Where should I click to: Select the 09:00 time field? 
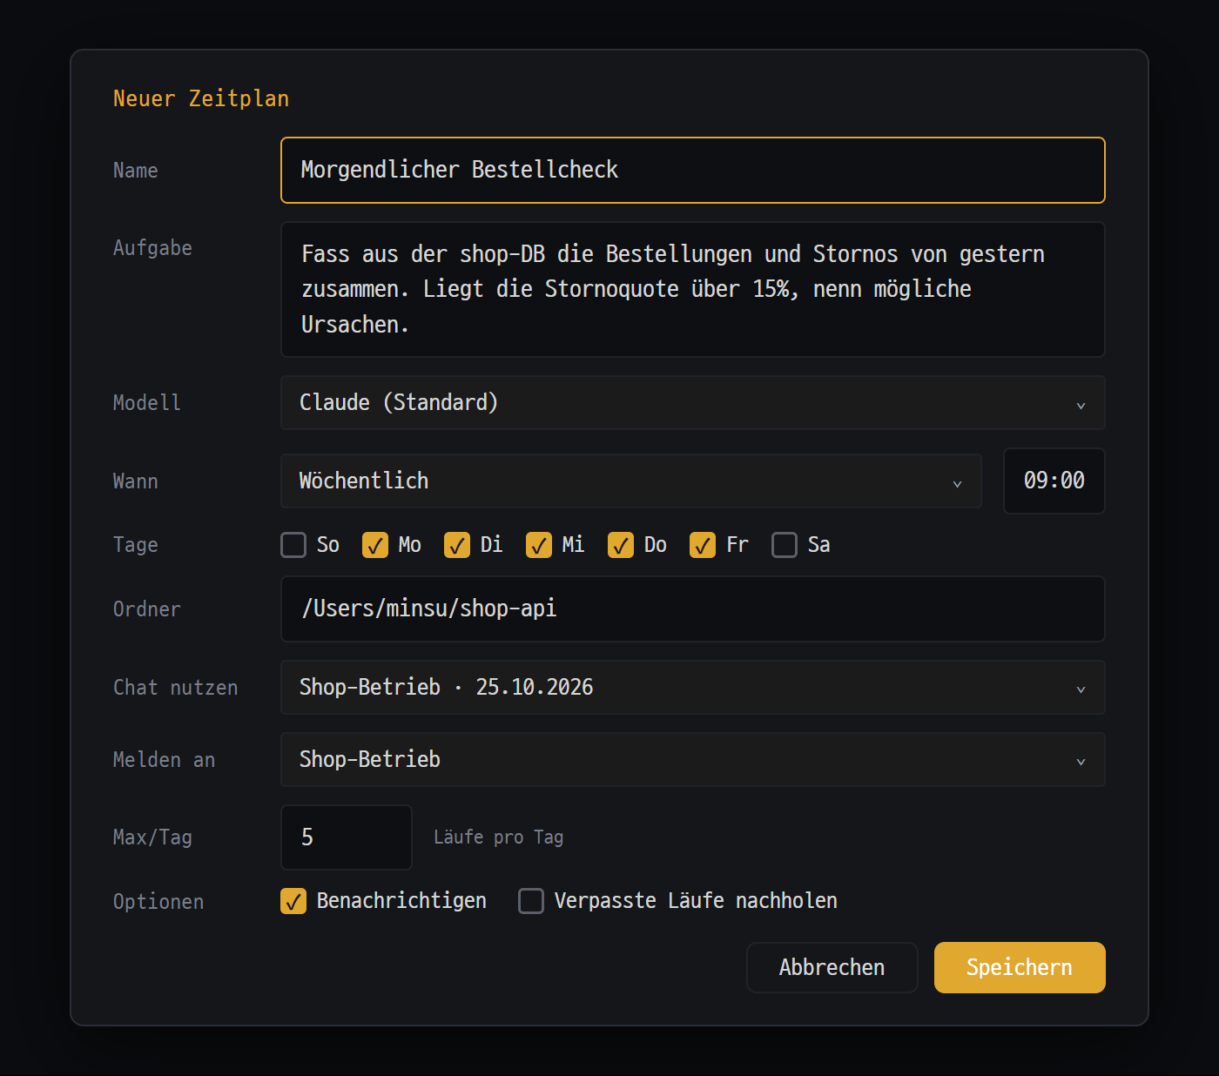1054,481
